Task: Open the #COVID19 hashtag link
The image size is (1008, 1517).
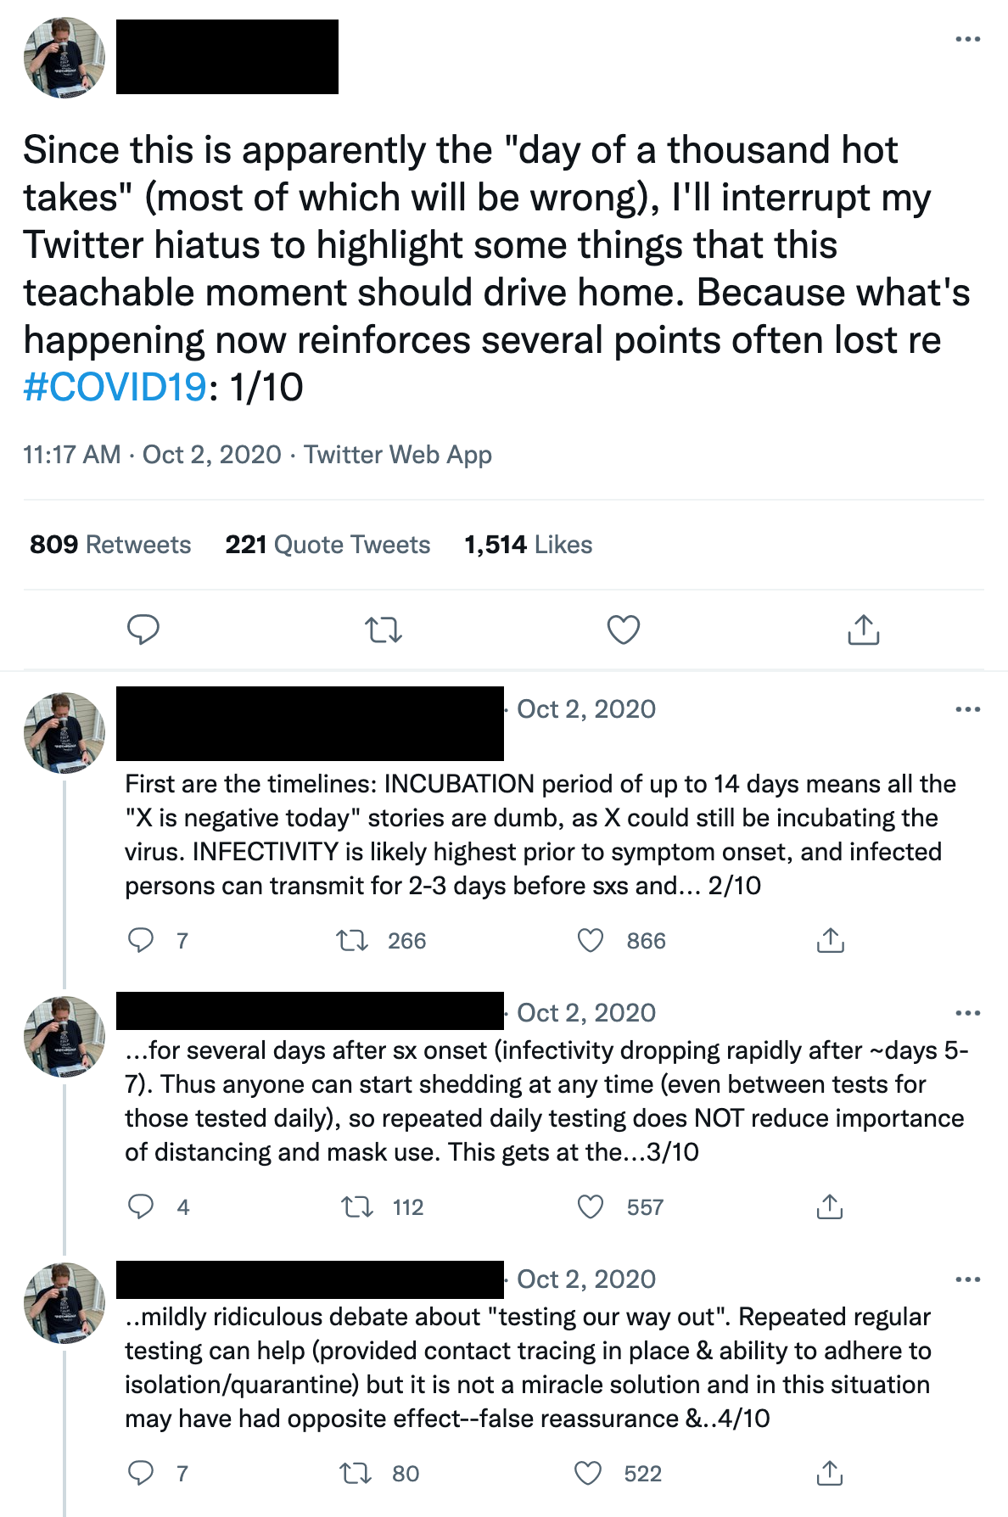Action: point(115,387)
